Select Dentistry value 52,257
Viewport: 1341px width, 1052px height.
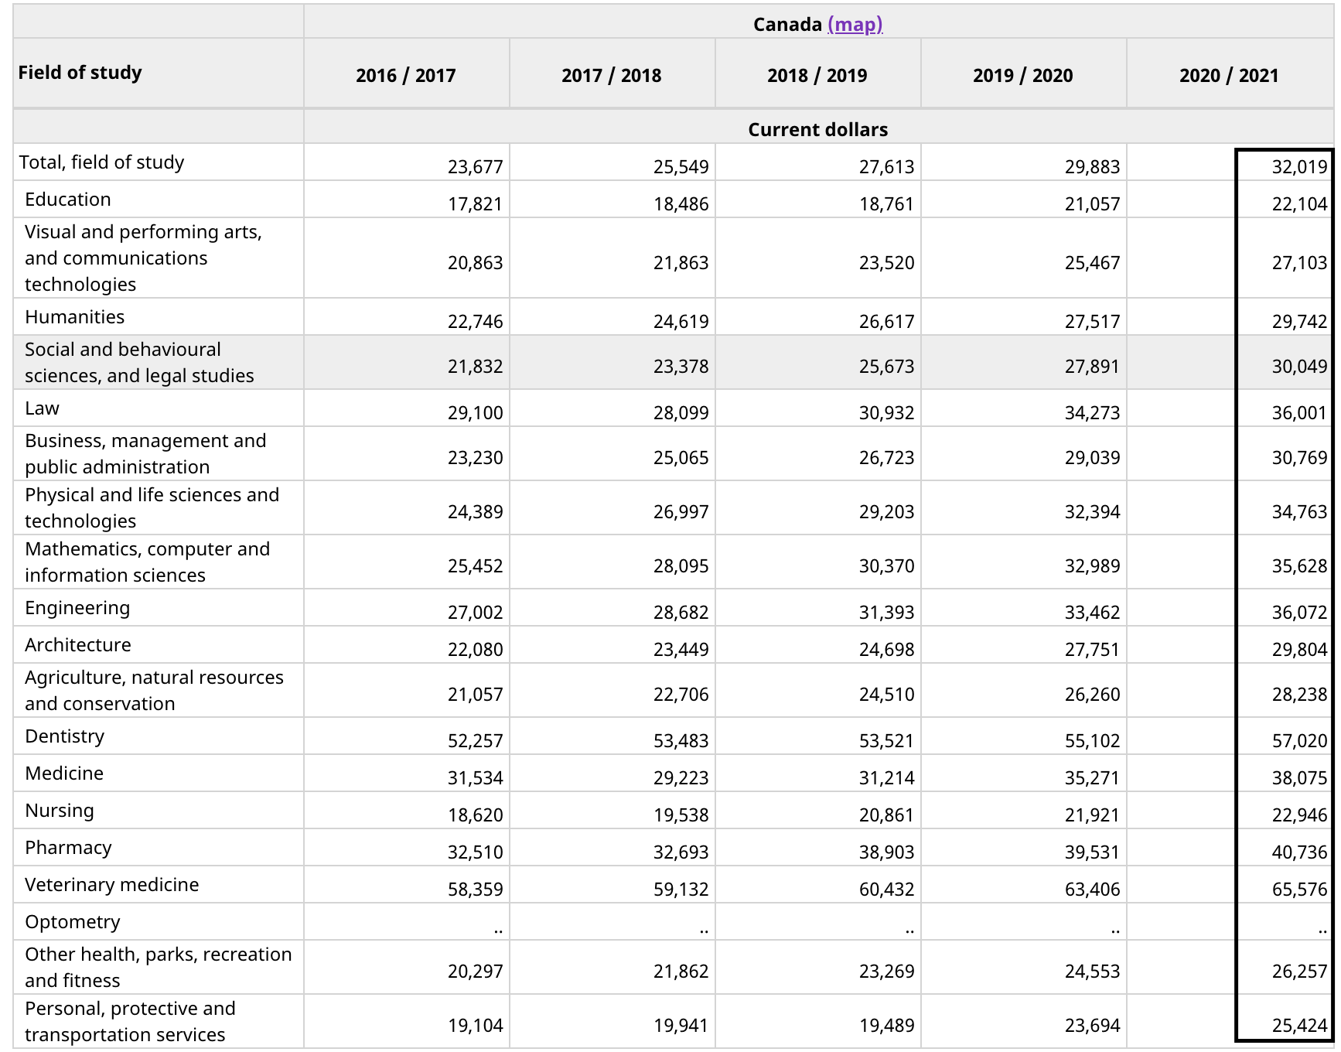tap(475, 740)
